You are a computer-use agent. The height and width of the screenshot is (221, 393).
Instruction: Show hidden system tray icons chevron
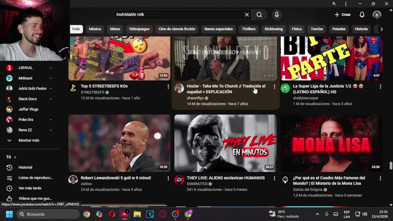(317, 214)
